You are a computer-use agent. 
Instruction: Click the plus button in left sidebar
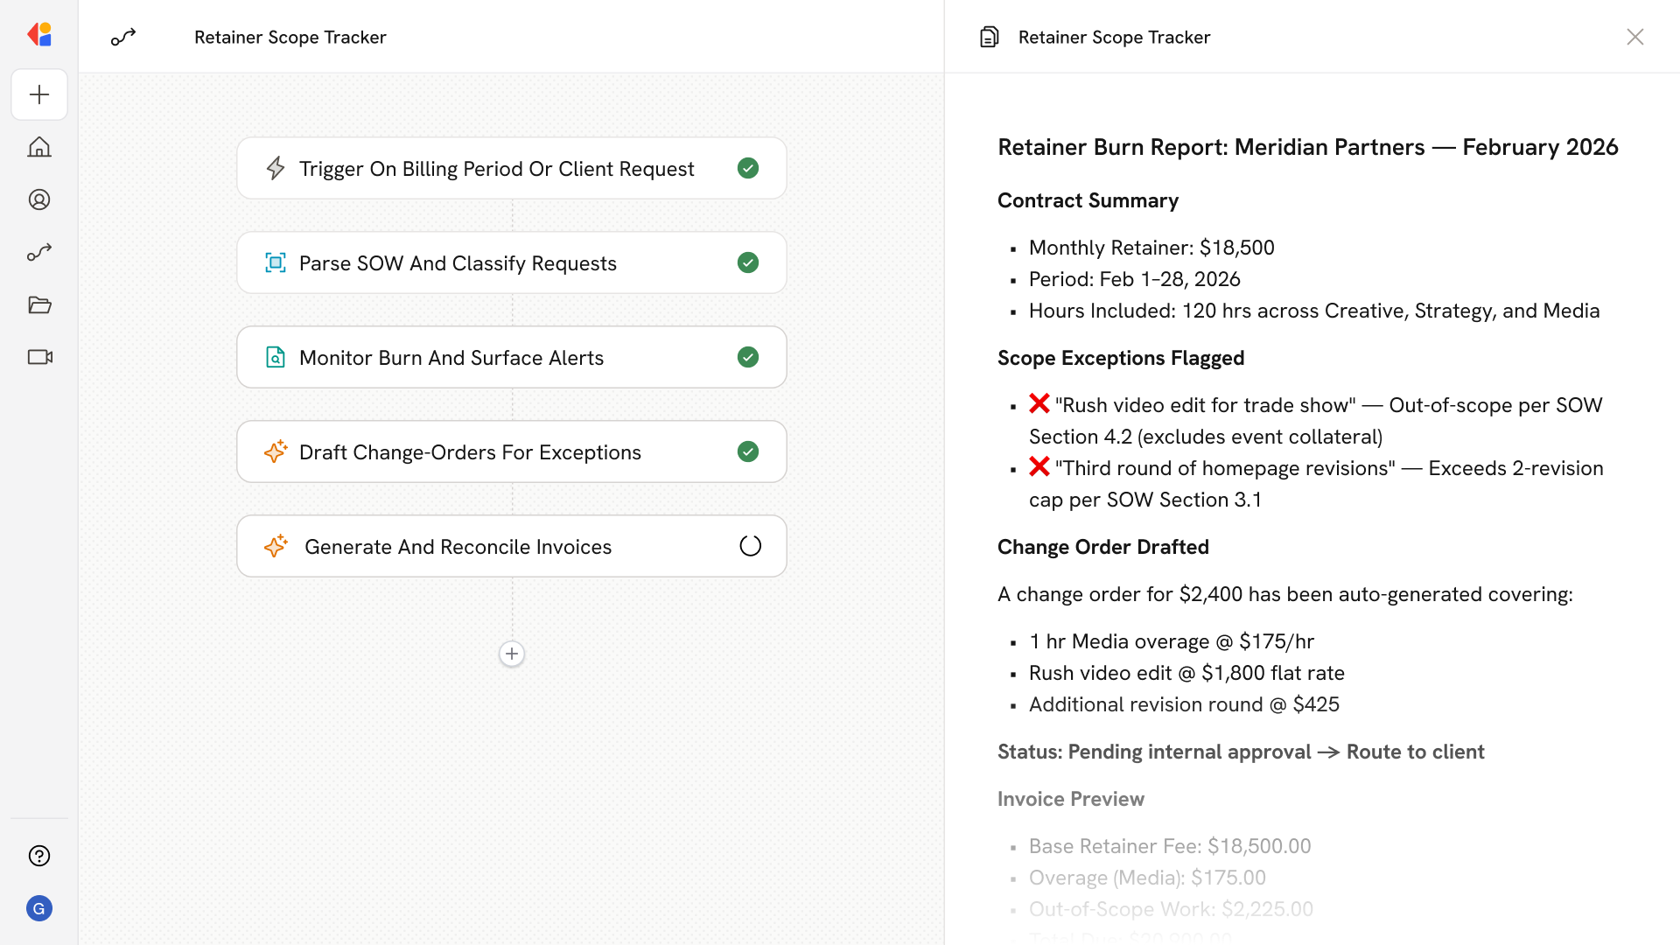(x=39, y=94)
